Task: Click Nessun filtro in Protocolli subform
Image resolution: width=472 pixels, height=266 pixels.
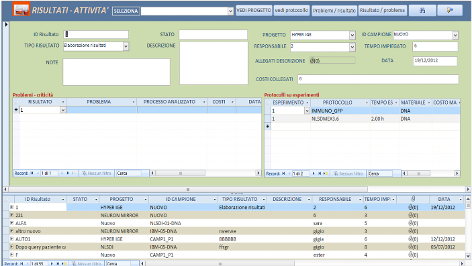Action: [x=348, y=174]
